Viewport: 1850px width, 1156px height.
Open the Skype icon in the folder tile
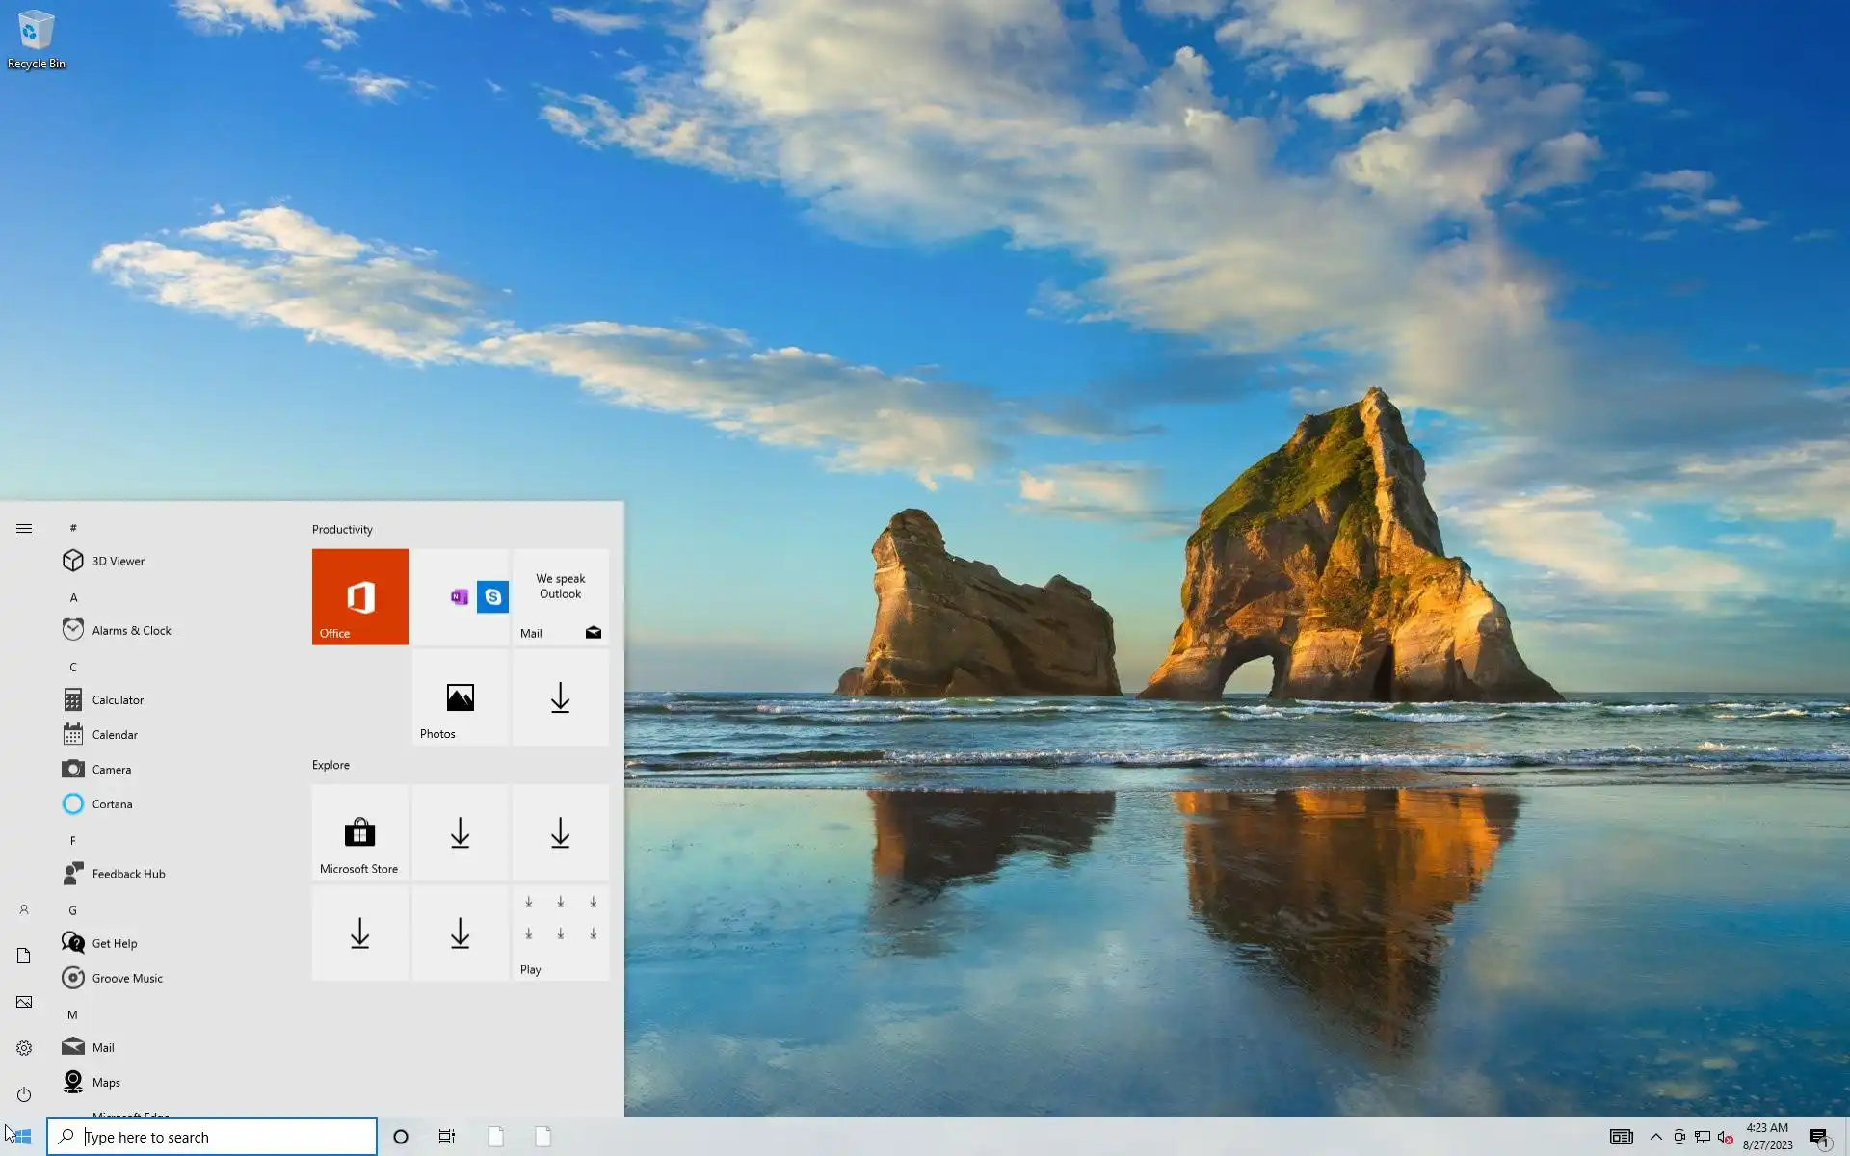click(x=492, y=596)
